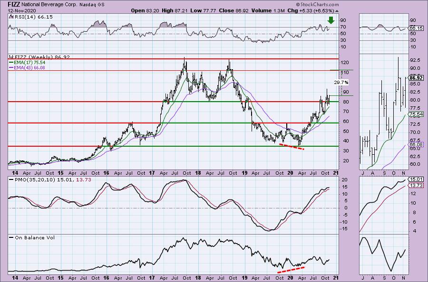Click the RSI(14) 66.15 indicator label

tap(31, 17)
